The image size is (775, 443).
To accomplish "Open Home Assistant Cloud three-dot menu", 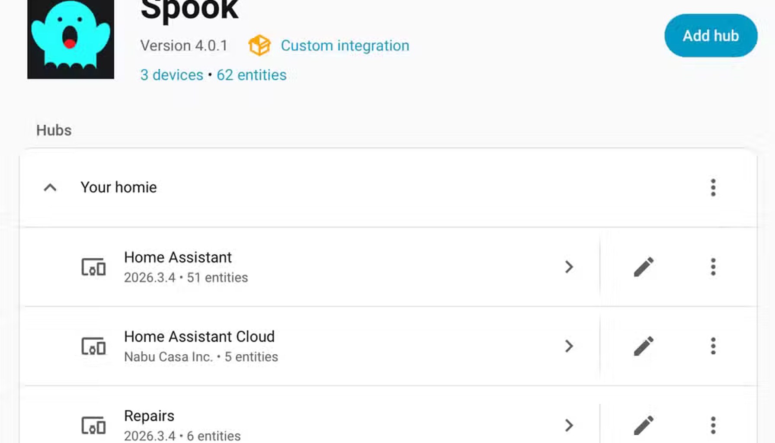I will [713, 346].
